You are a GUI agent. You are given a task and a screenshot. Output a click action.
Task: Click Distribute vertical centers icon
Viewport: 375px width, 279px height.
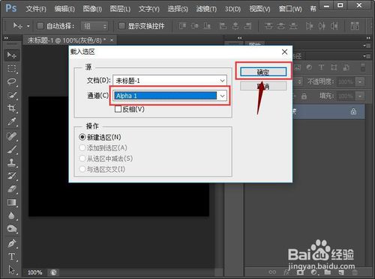coord(280,26)
